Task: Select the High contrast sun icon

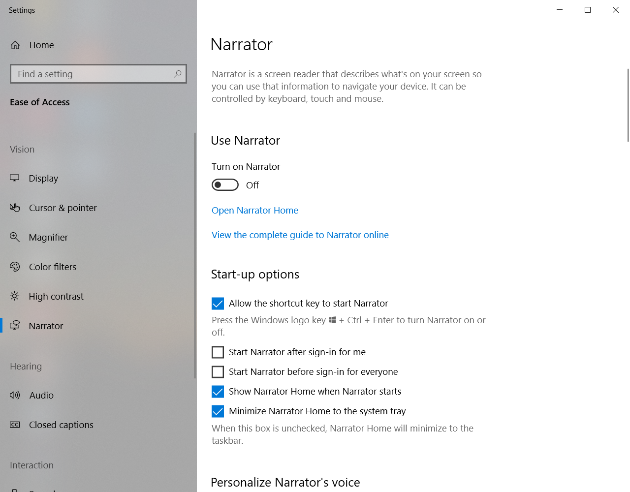Action: 15,296
